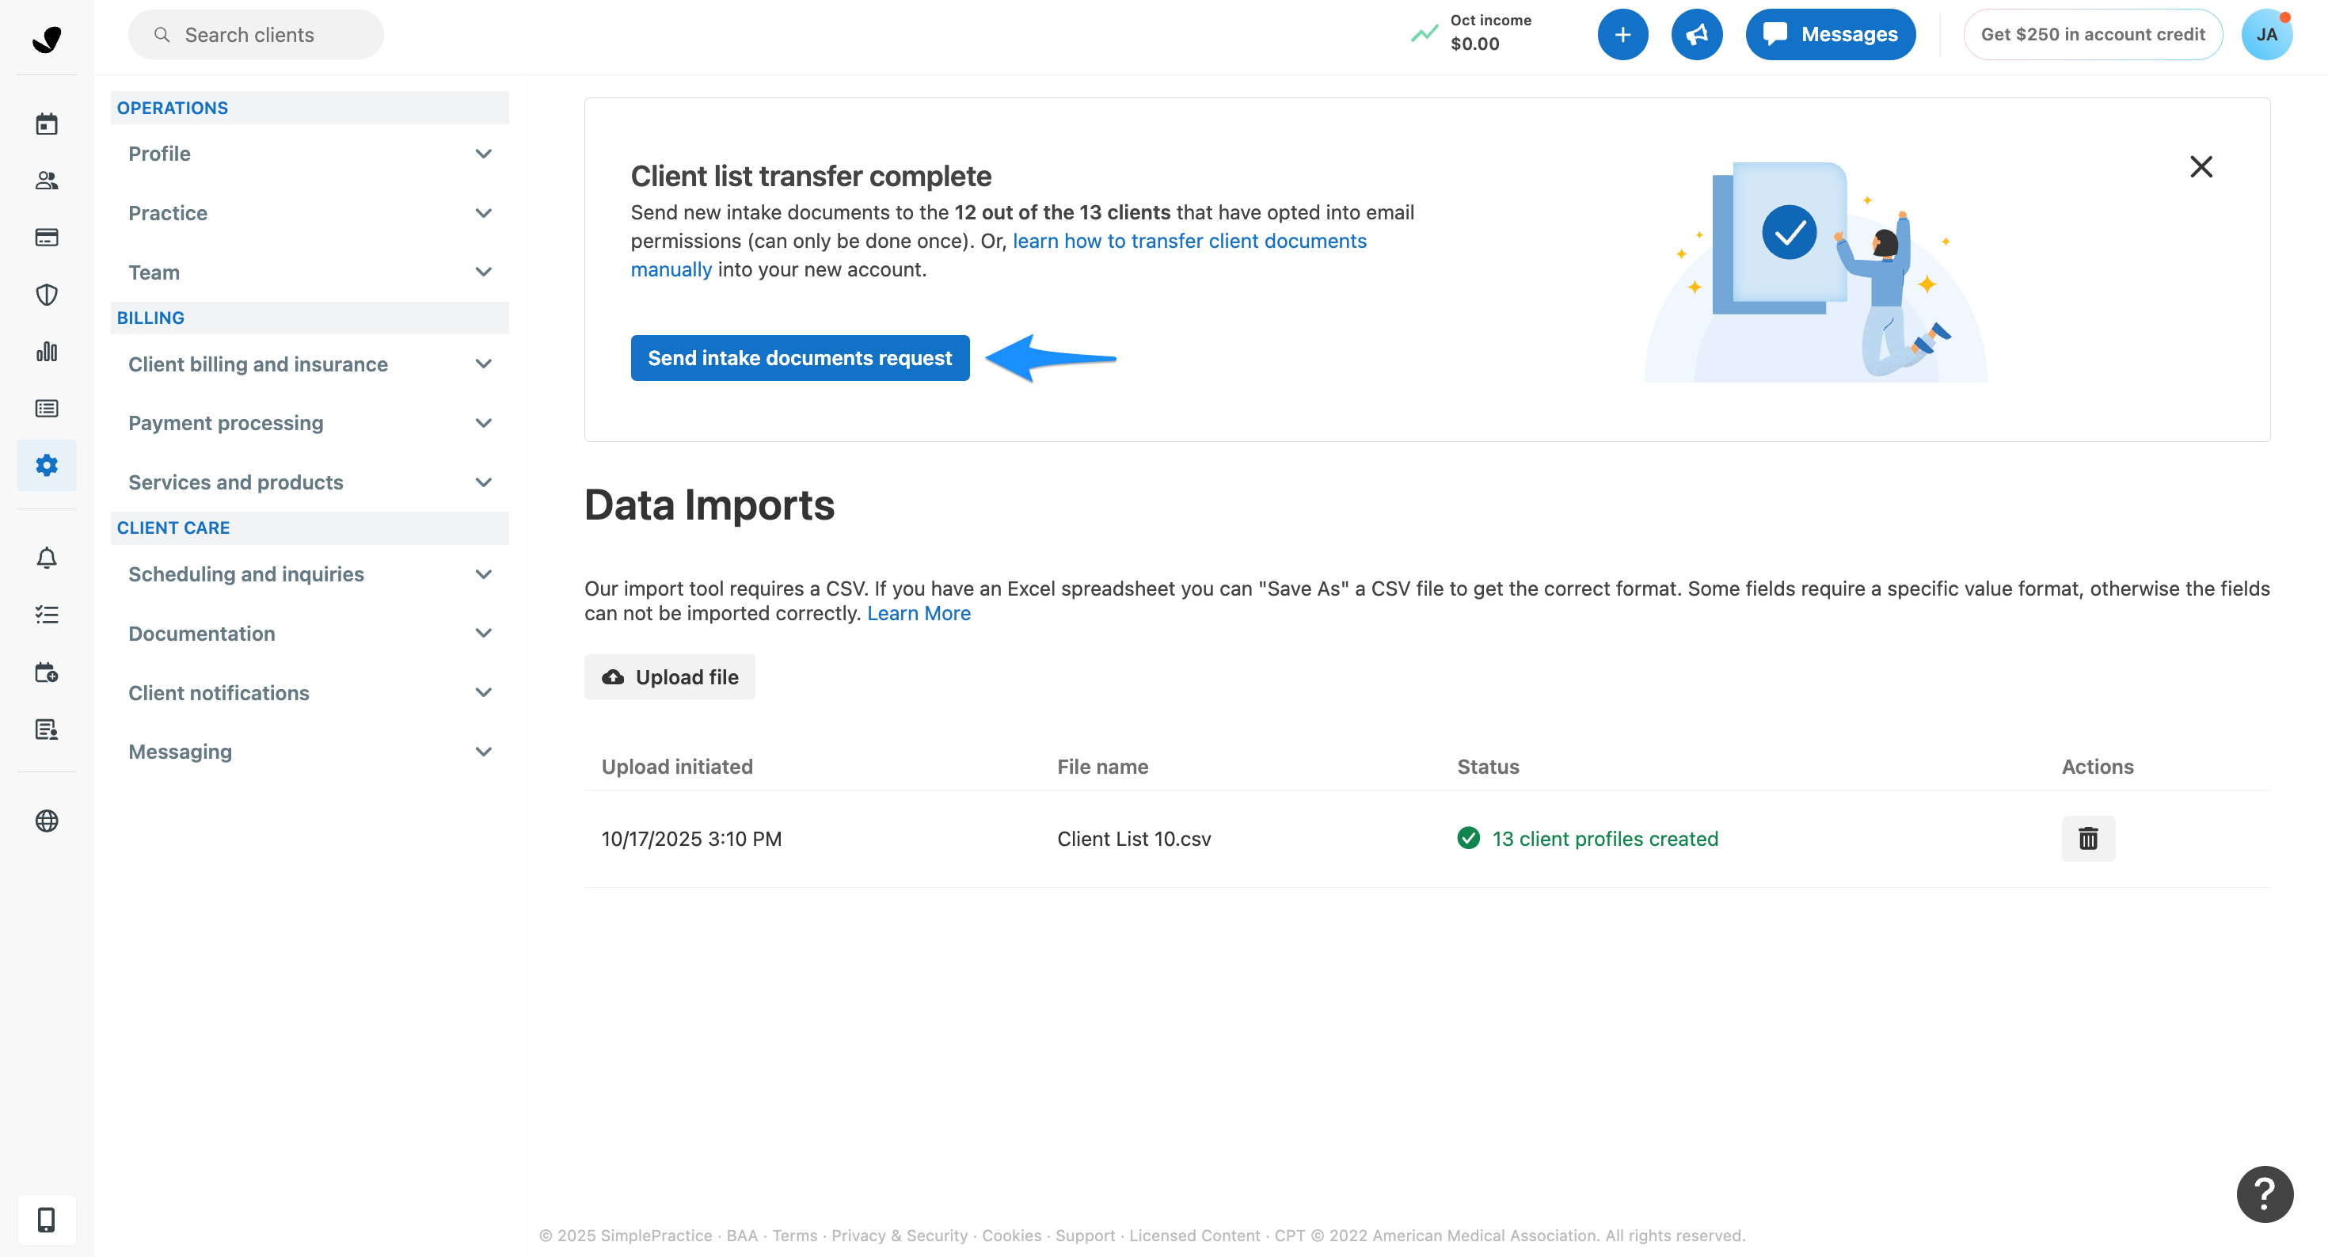Click Get $250 in account credit

tap(2092, 34)
